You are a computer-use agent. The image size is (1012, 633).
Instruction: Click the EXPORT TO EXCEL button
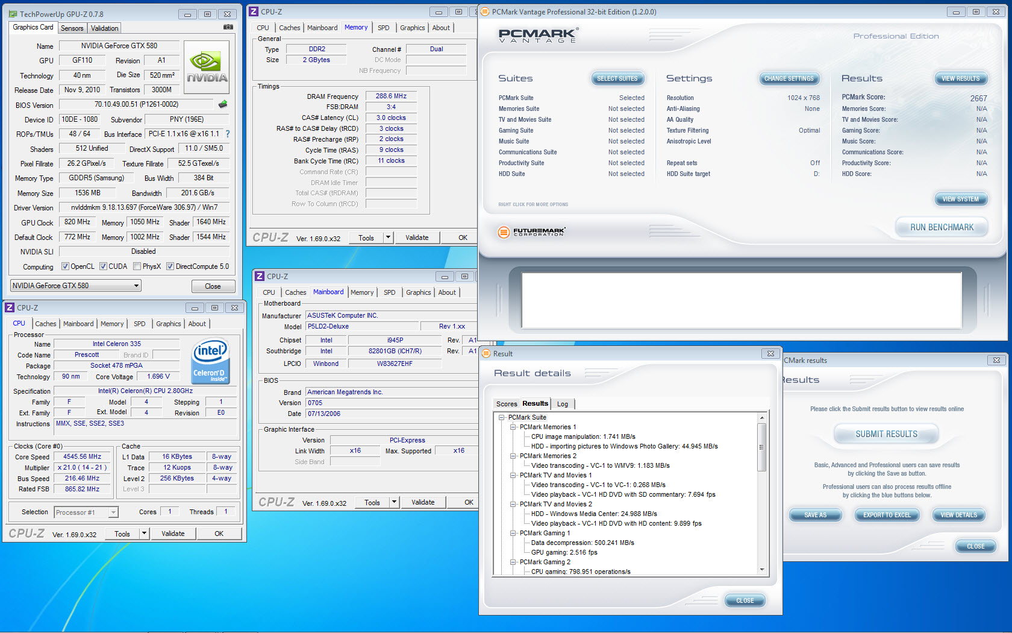(887, 515)
